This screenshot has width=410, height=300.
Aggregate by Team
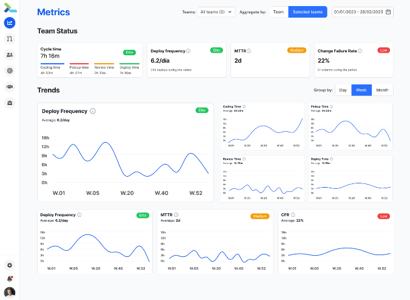coord(278,12)
